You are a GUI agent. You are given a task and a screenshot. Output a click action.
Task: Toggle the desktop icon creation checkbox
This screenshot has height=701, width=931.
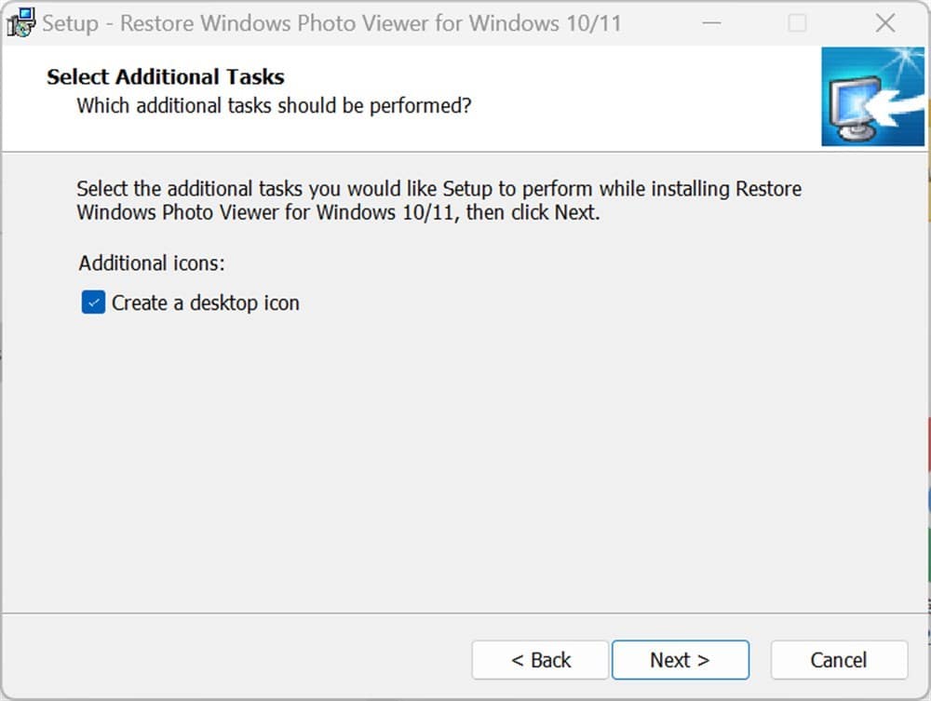[92, 302]
